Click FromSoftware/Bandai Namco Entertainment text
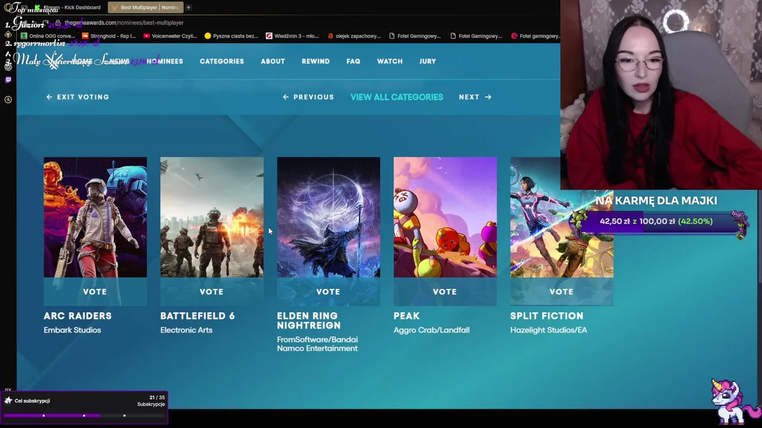 [317, 344]
